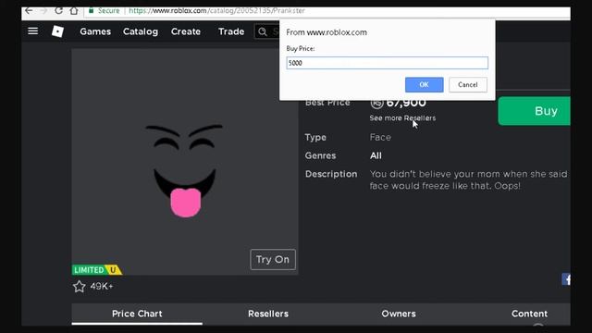Click the item description text
Image resolution: width=592 pixels, height=333 pixels.
click(468, 179)
